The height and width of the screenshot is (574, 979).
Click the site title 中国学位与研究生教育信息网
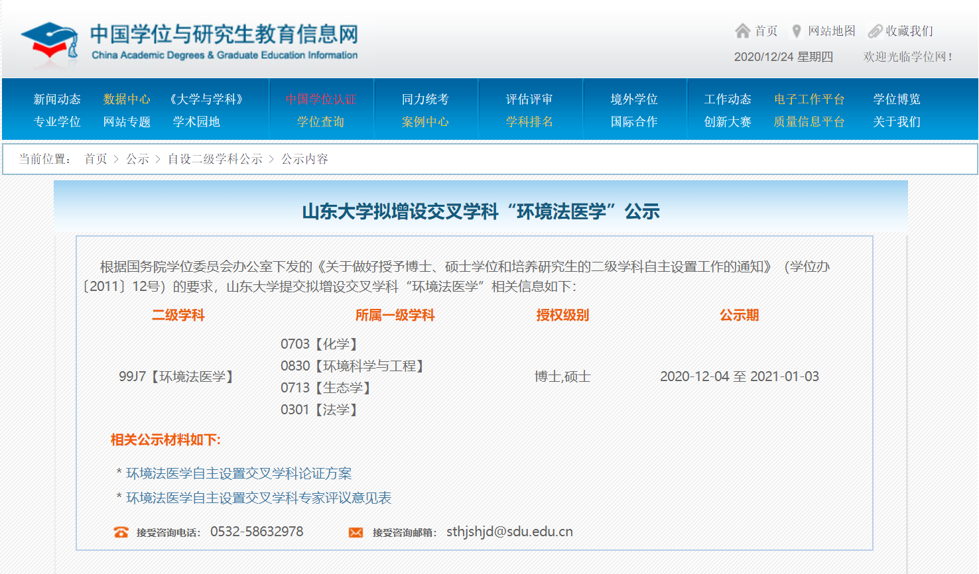pos(224,34)
